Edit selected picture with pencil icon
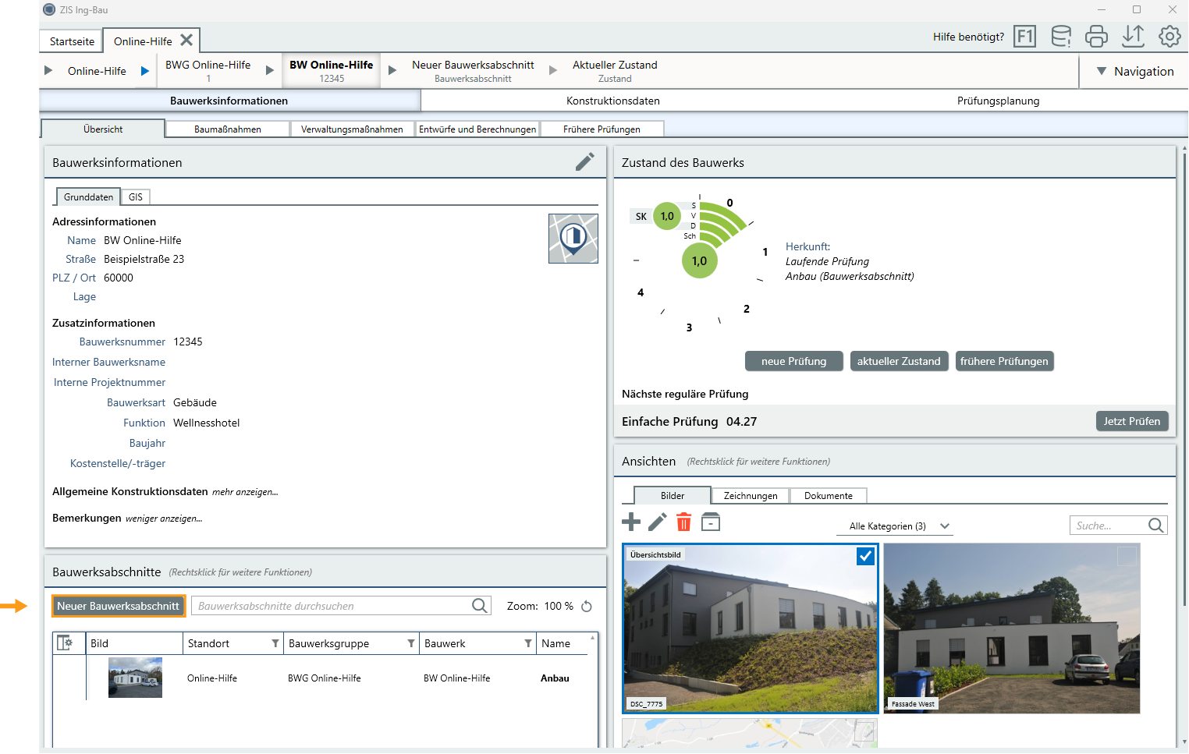Image resolution: width=1189 pixels, height=754 pixels. coord(658,522)
